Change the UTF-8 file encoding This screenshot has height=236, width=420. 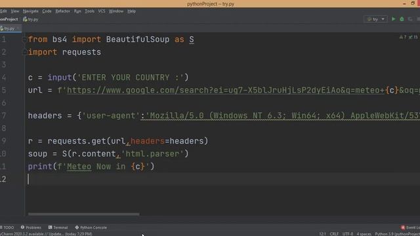[x=348, y=234]
